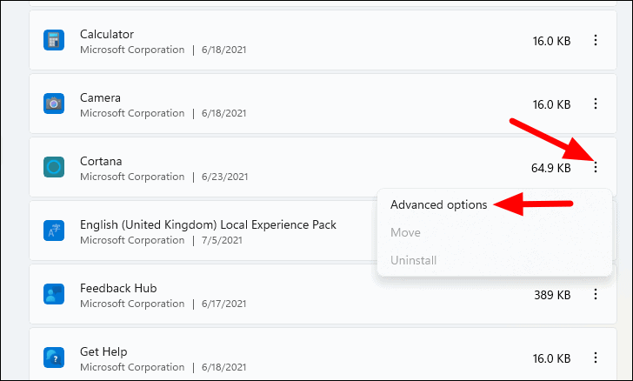Click the Camera entry size 16.0 KB

pos(551,104)
